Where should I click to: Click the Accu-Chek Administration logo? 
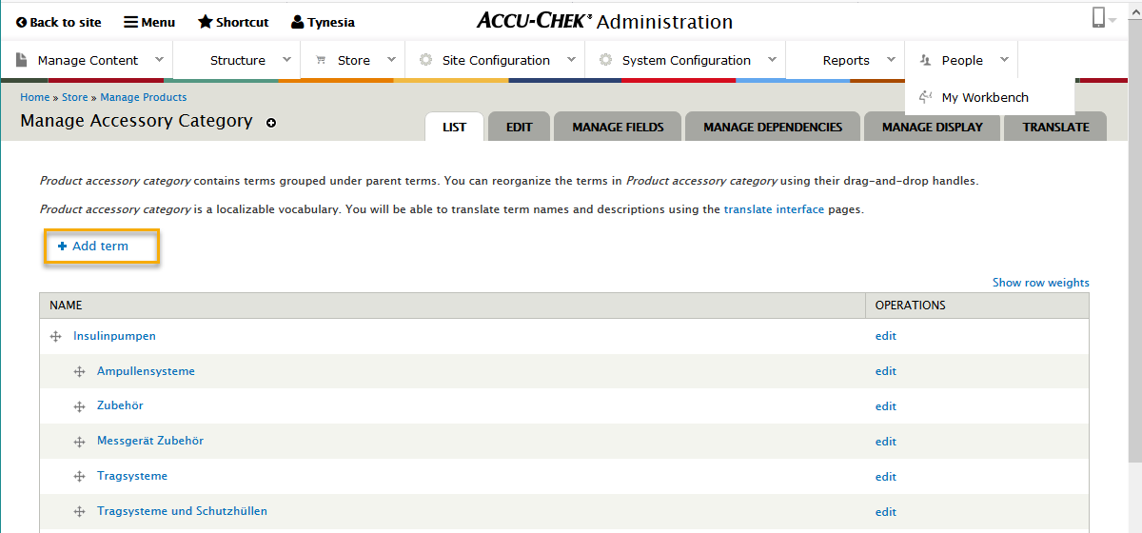click(605, 21)
